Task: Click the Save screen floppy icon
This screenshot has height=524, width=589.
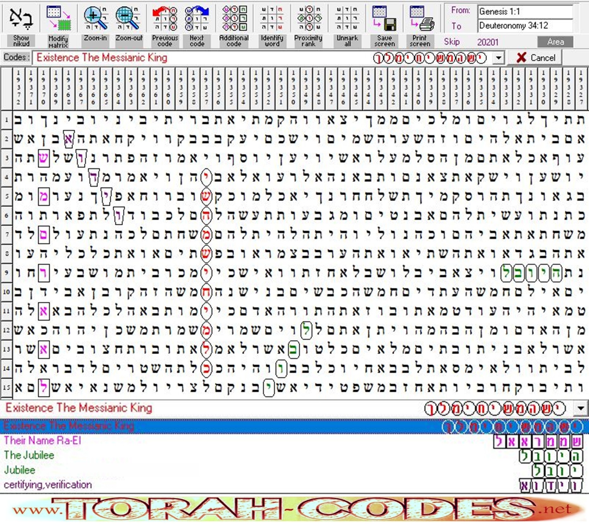Action: click(384, 18)
